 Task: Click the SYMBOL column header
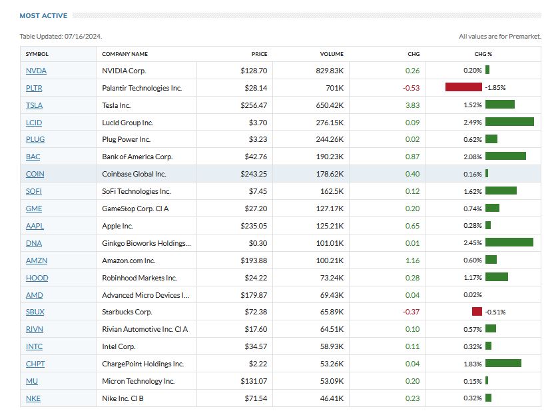click(x=37, y=54)
